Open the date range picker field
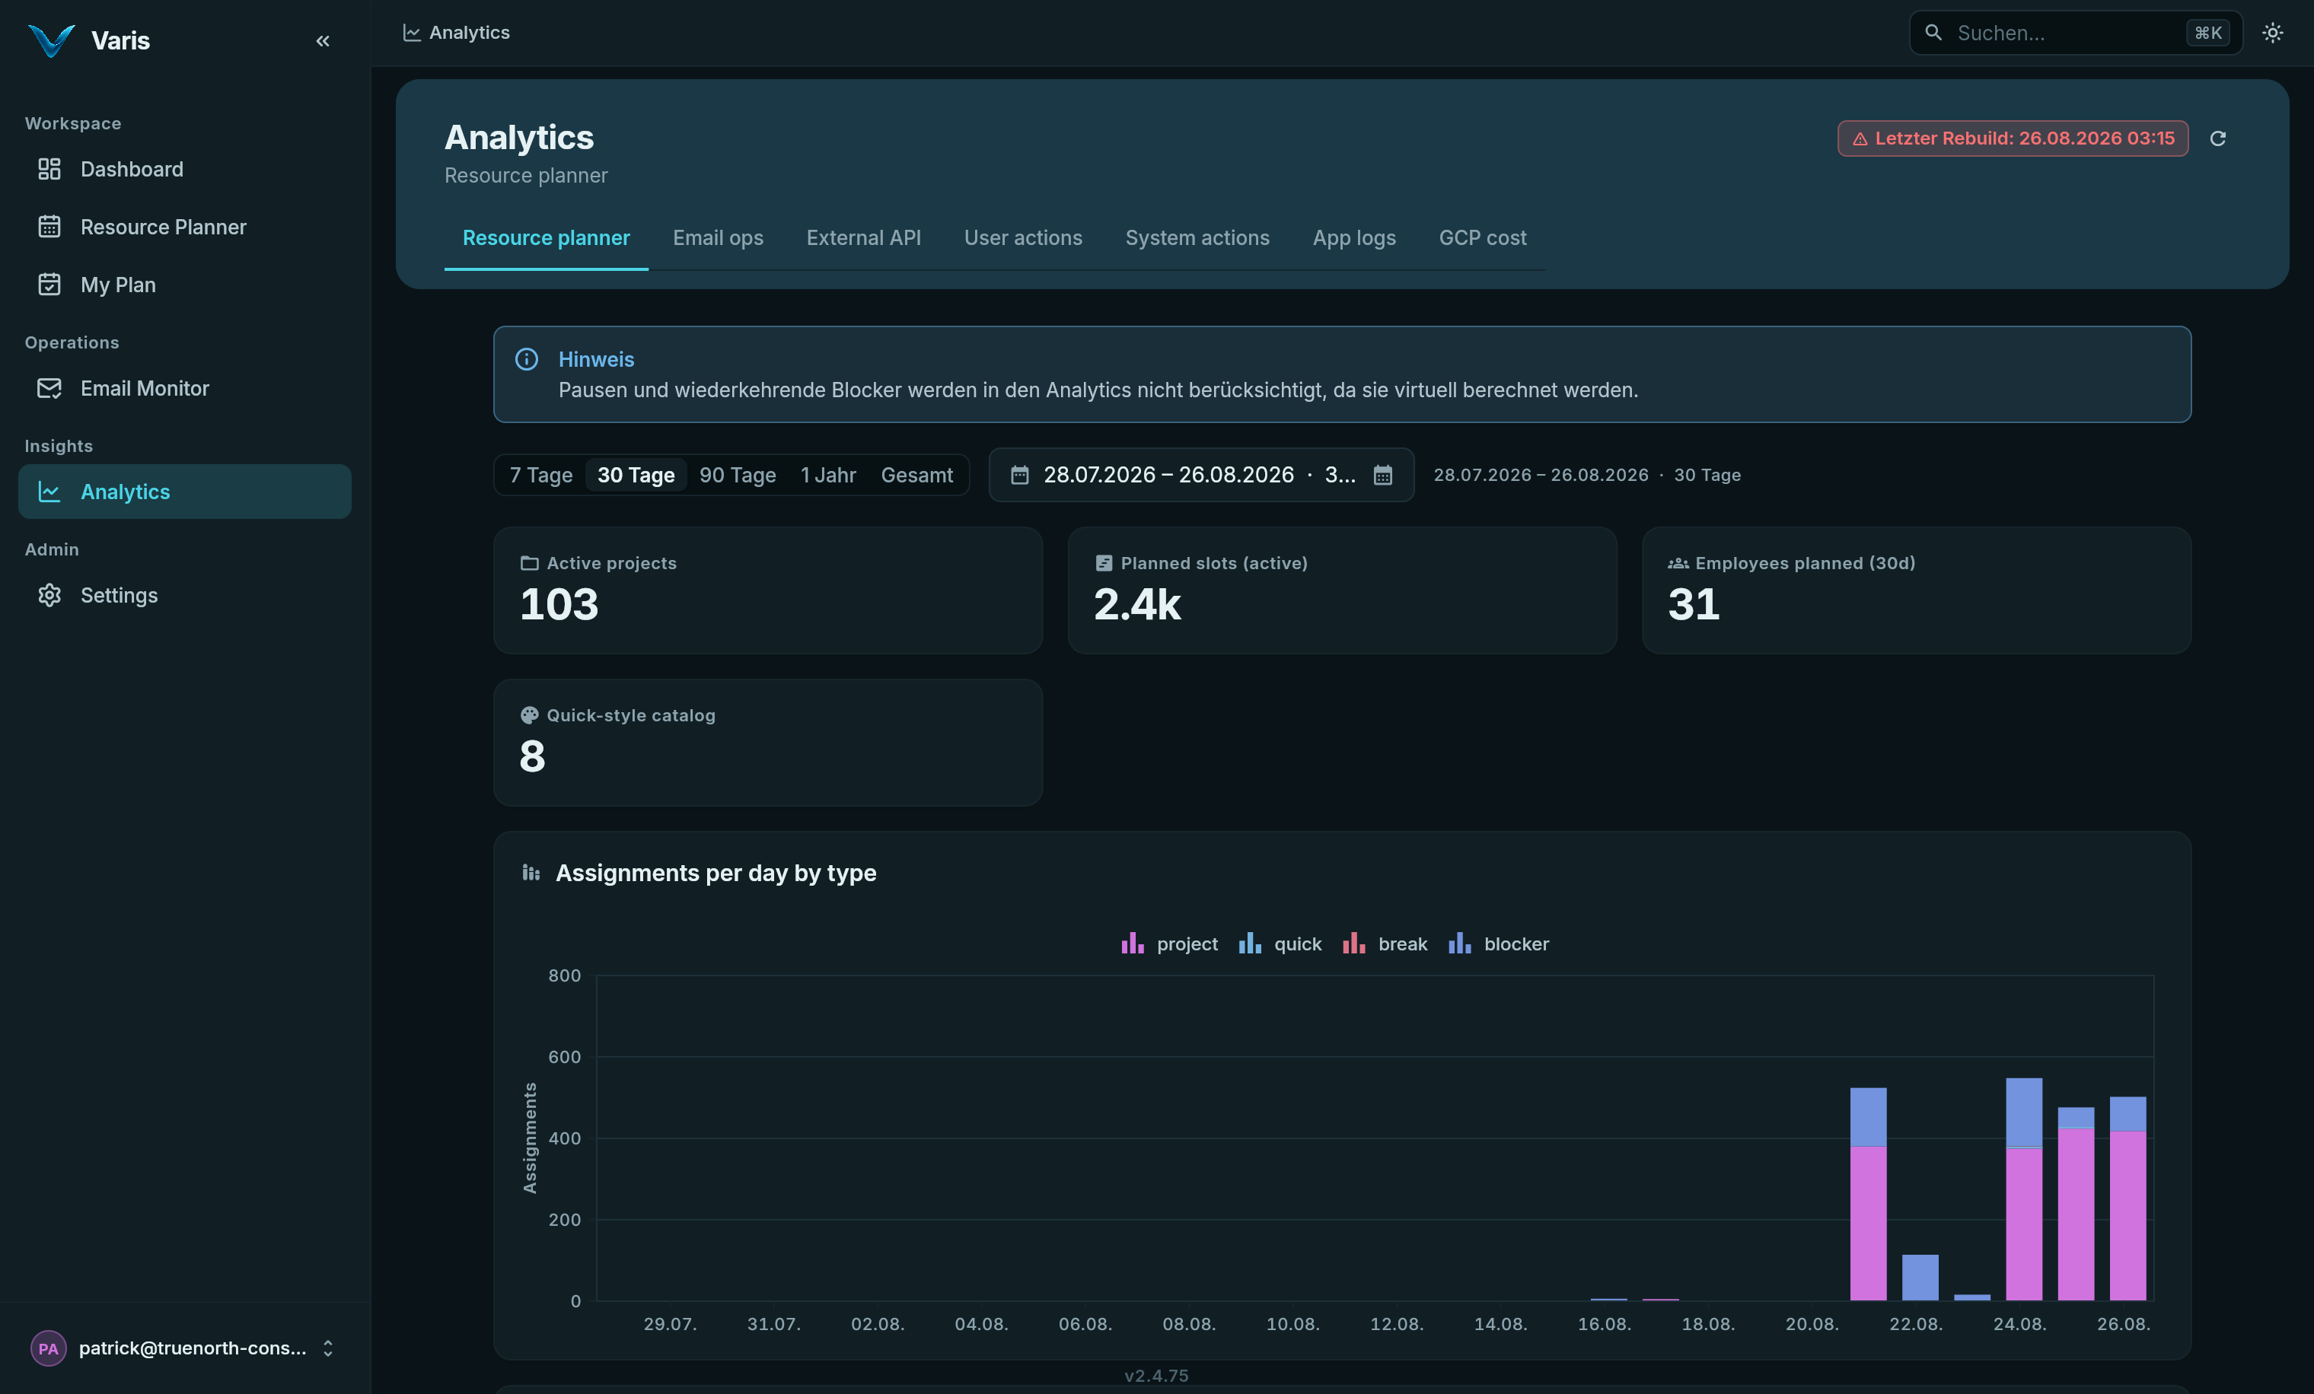2314x1394 pixels. pyautogui.click(x=1201, y=475)
